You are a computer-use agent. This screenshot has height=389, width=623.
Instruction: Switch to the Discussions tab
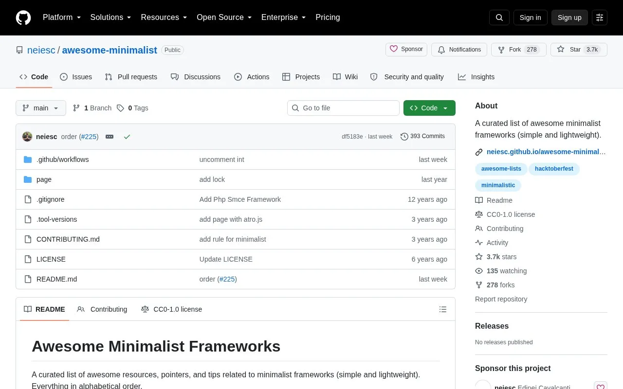[x=196, y=77]
